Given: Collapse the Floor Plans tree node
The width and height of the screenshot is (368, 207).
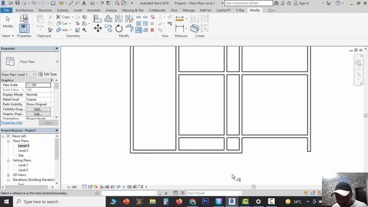Looking at the screenshot, I should pyautogui.click(x=8, y=141).
